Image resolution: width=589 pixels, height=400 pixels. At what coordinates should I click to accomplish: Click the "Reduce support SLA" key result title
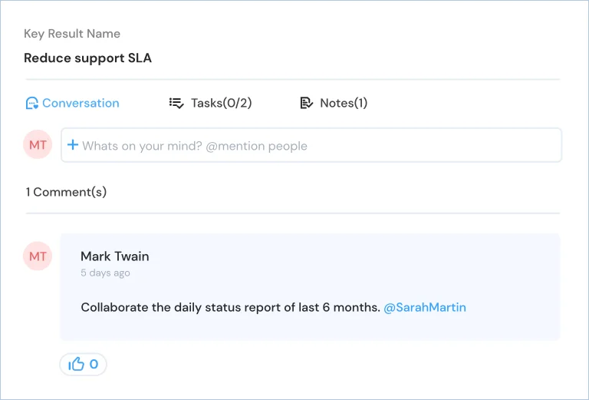click(88, 58)
